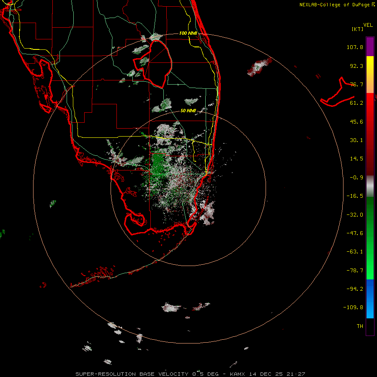Click the Super-Resolution Base Velocity caption
377x377 pixels.
tap(190, 374)
